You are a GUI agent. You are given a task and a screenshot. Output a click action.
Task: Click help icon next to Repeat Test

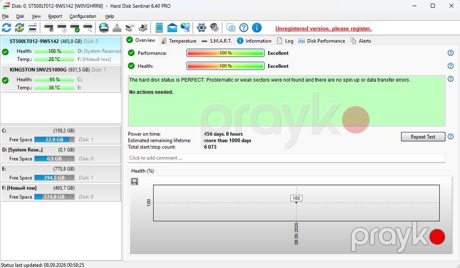(x=451, y=136)
